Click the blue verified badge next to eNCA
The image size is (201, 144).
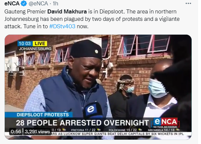(x=24, y=3)
